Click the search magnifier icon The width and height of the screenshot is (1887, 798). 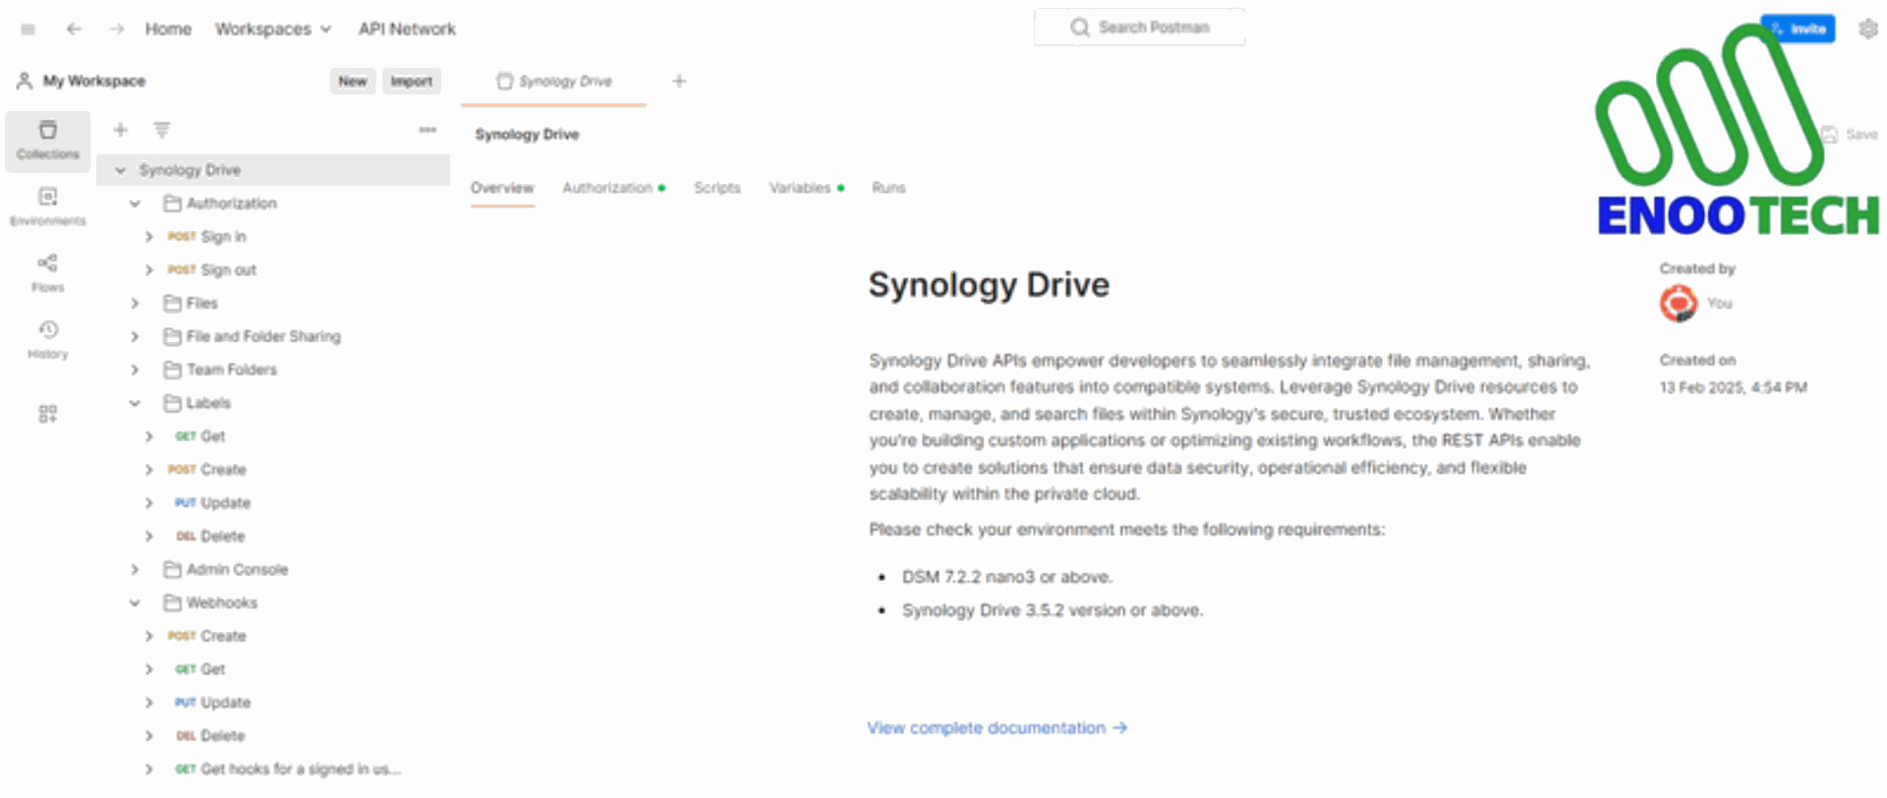coord(1080,28)
